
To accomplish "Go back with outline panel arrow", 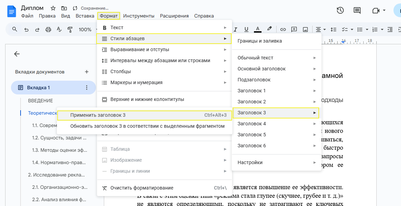I will pyautogui.click(x=17, y=54).
